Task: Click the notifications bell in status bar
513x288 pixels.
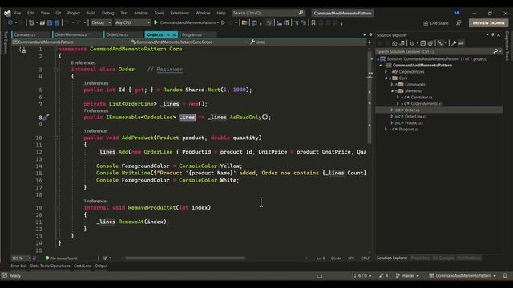Action: [505, 275]
